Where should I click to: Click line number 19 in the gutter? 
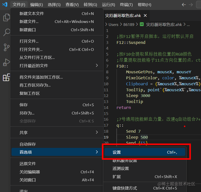[106, 137]
